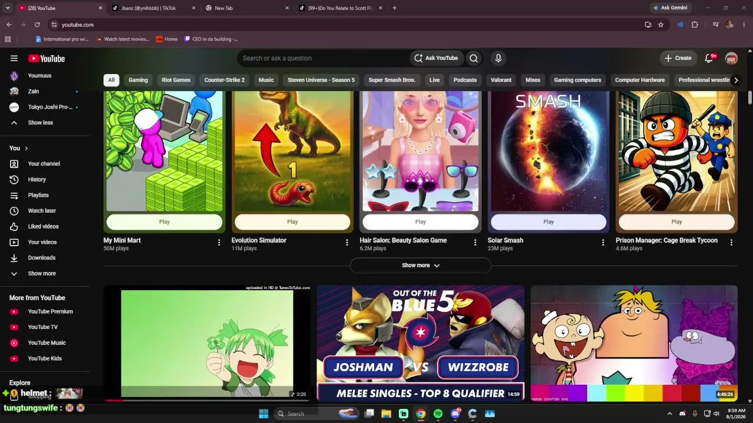
Task: Select the Music filter chip
Action: [x=266, y=80]
